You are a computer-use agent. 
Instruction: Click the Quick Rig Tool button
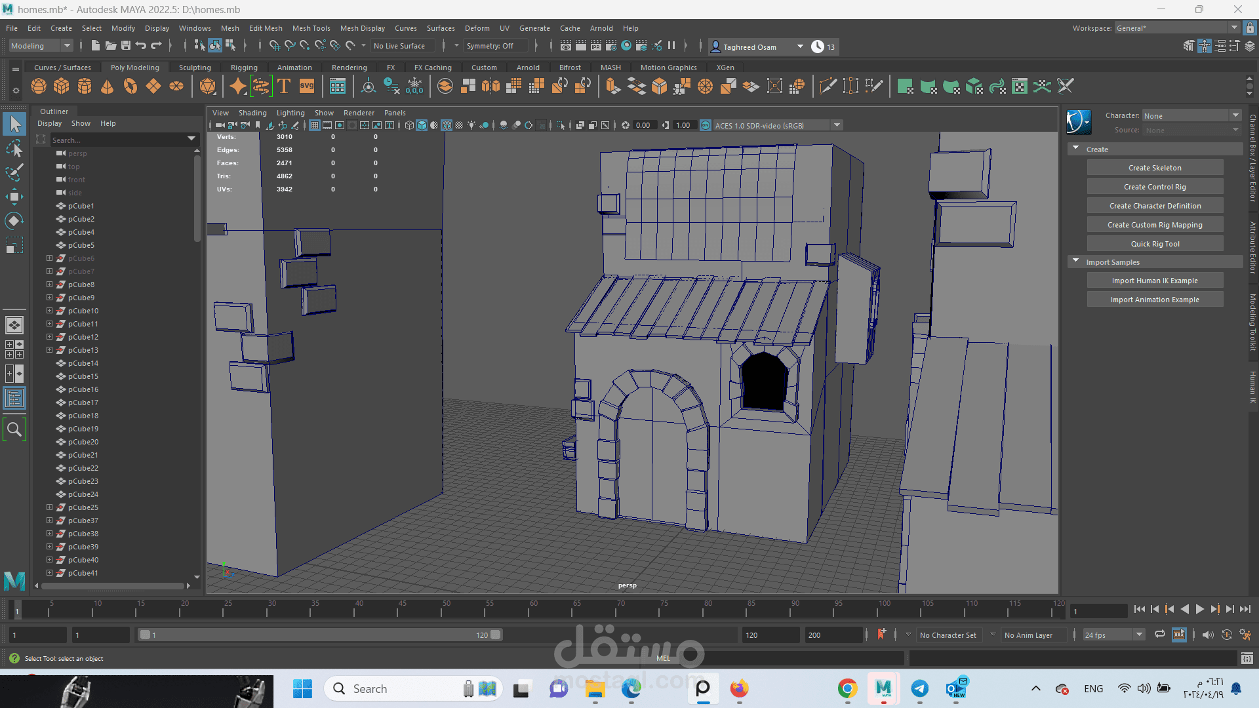click(1154, 244)
